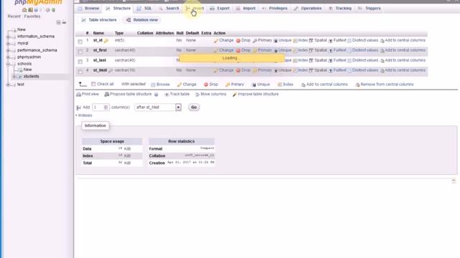This screenshot has width=460, height=258.
Task: Tick the checkbox for the st_first row
Action: pos(80,52)
